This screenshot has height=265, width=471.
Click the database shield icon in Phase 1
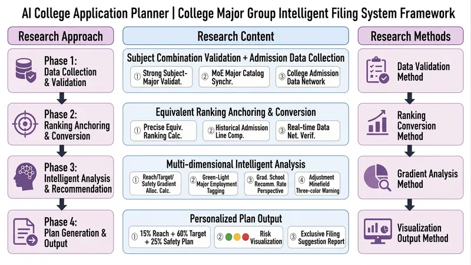(26, 71)
